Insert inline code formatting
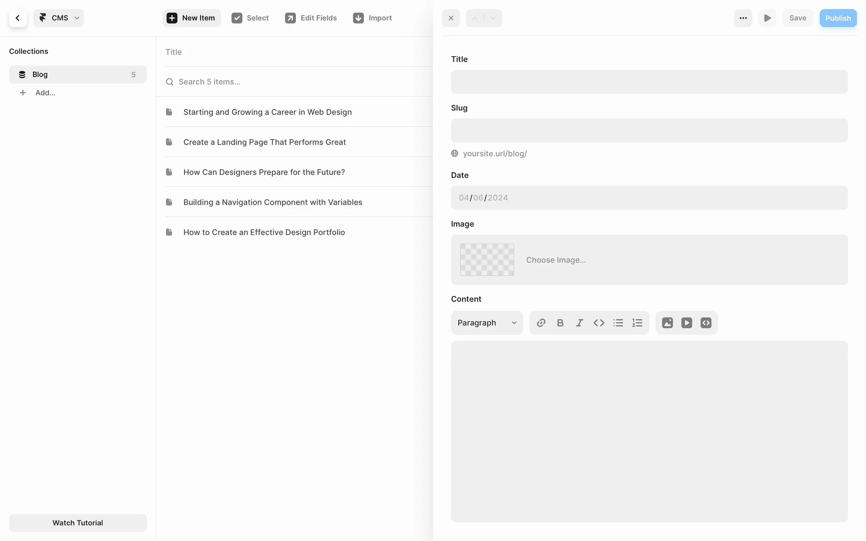Screen dimensions: 866x541 [599, 323]
